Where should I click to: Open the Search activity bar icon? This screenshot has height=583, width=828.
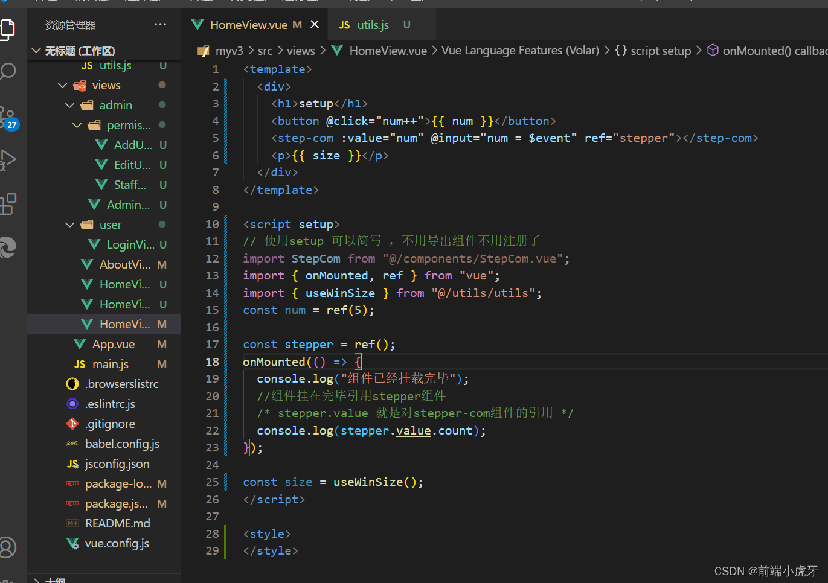pos(7,71)
